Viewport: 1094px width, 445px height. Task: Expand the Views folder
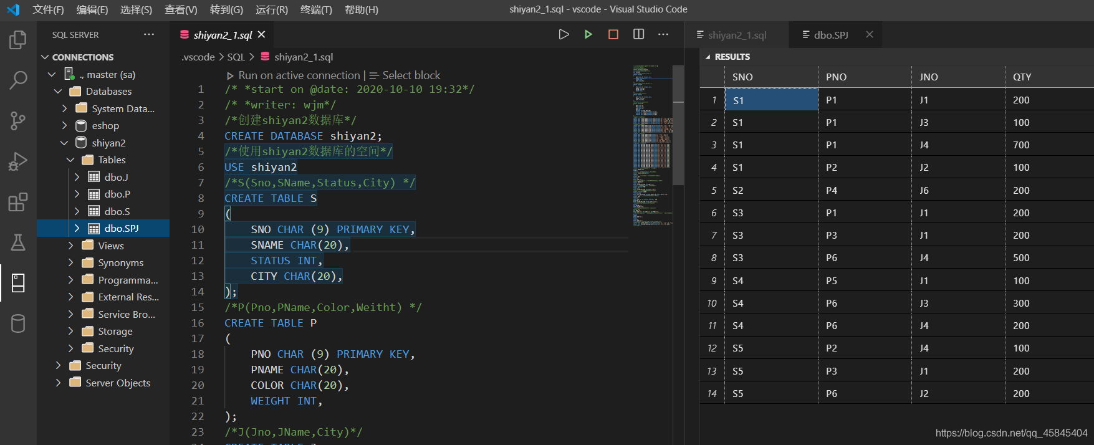coord(71,246)
